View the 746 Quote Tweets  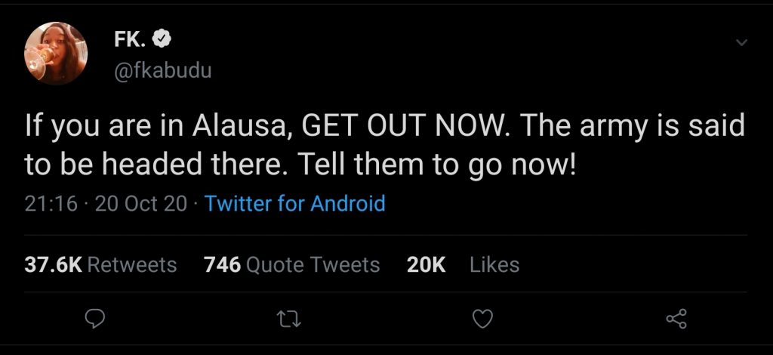click(x=291, y=265)
